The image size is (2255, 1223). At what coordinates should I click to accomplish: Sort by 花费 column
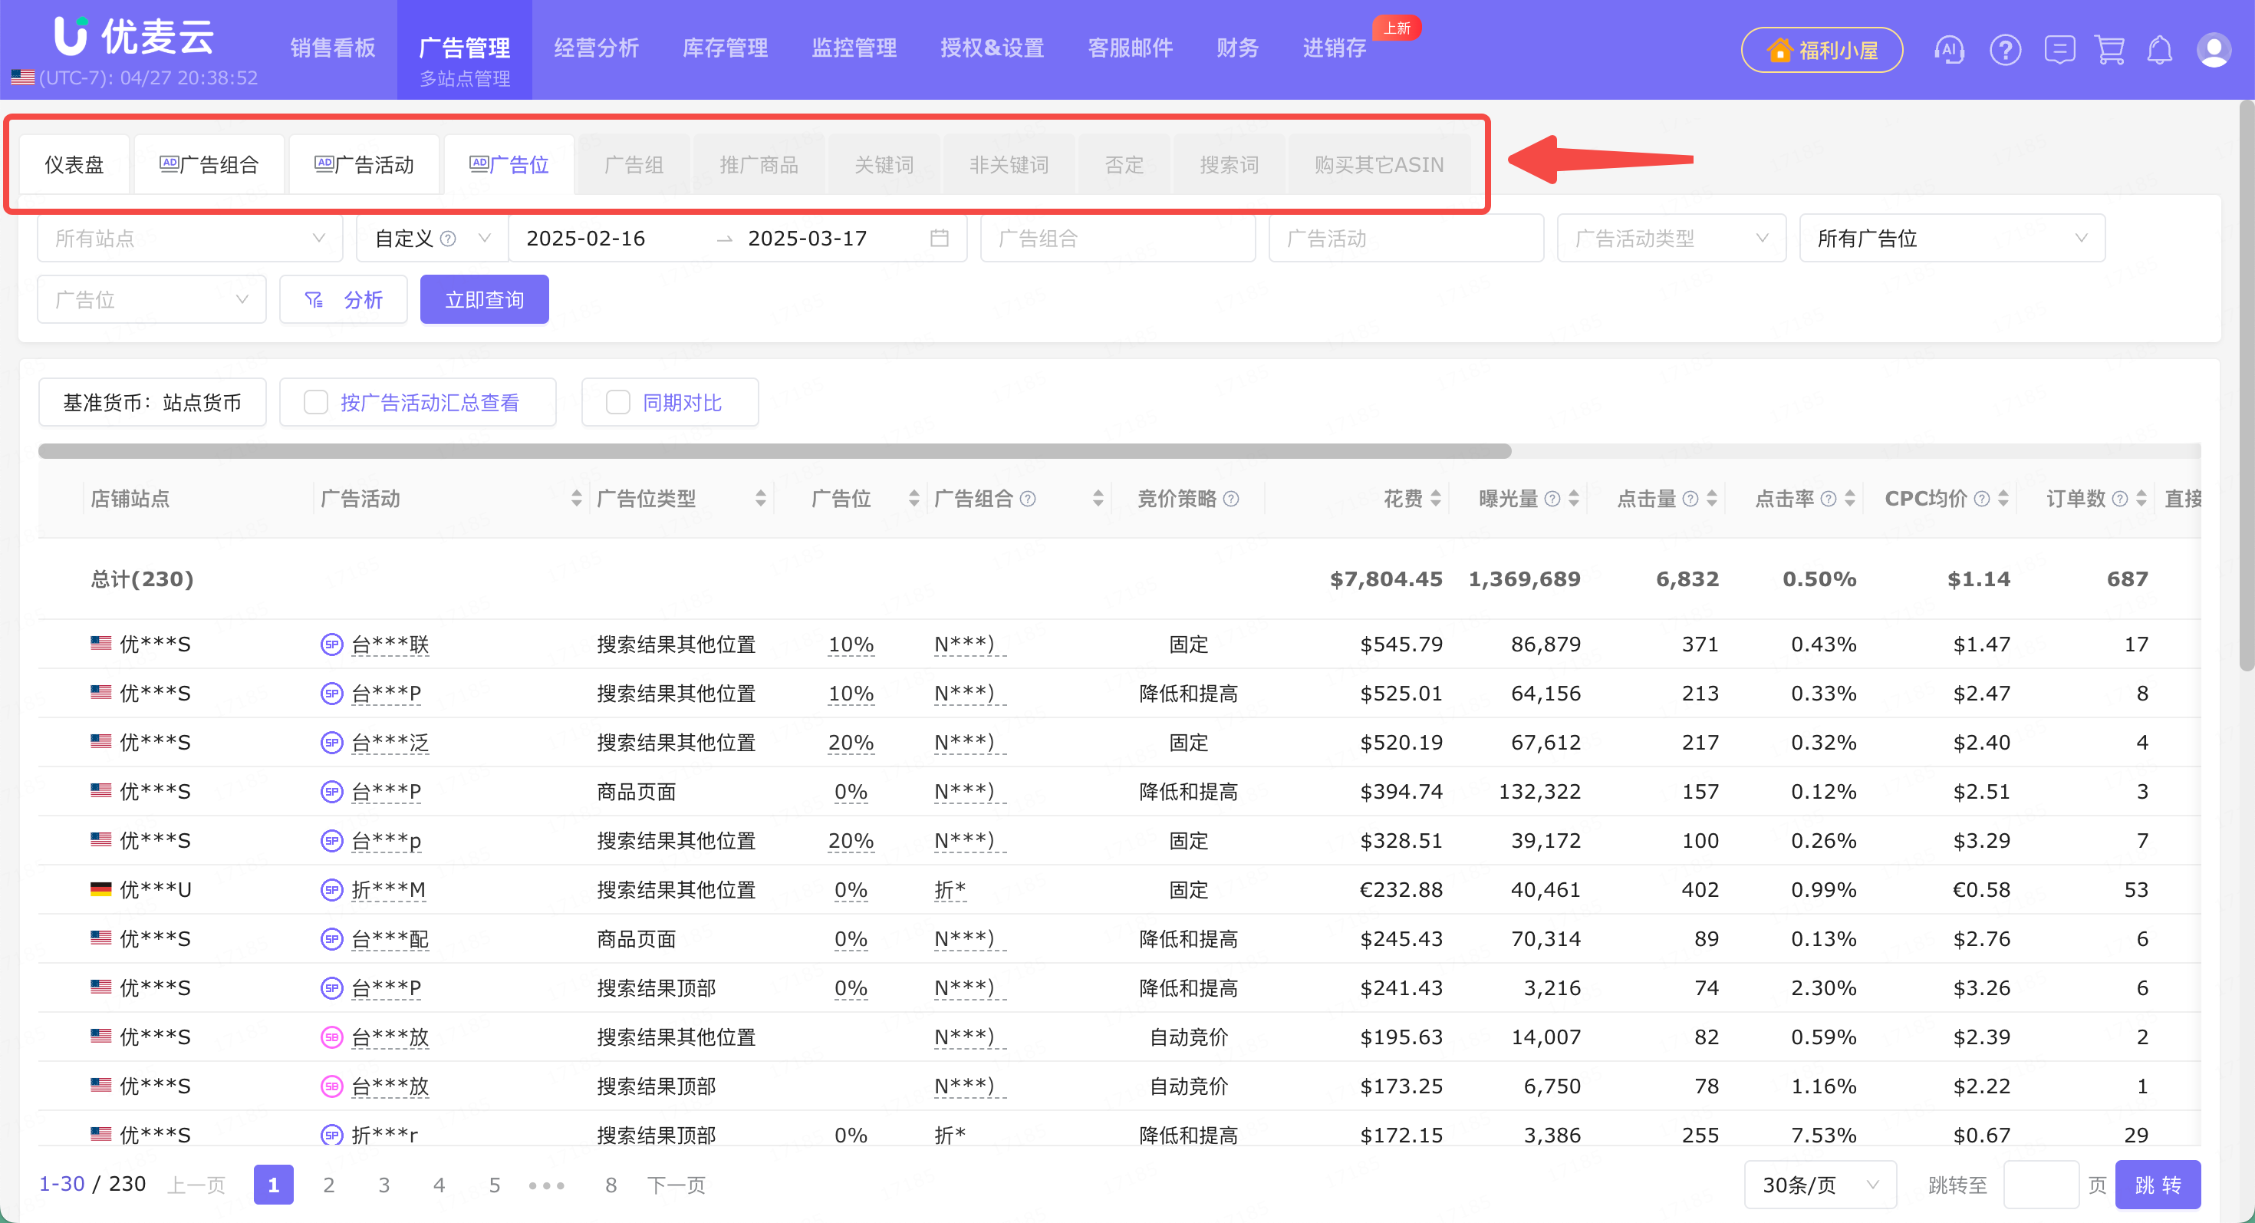1436,498
